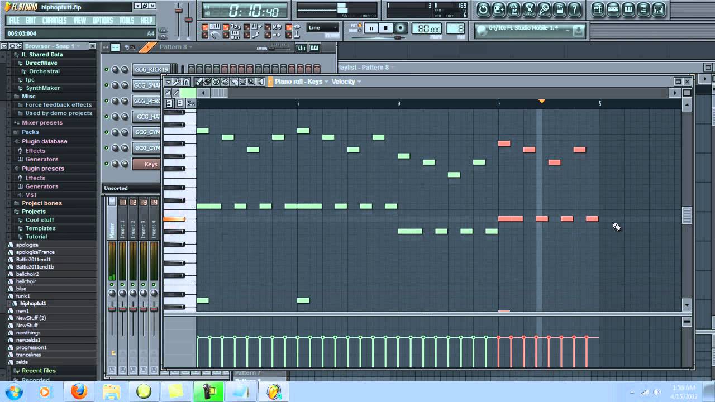Toggle the piano roll Snap magnet icon
The height and width of the screenshot is (402, 715).
(186, 82)
